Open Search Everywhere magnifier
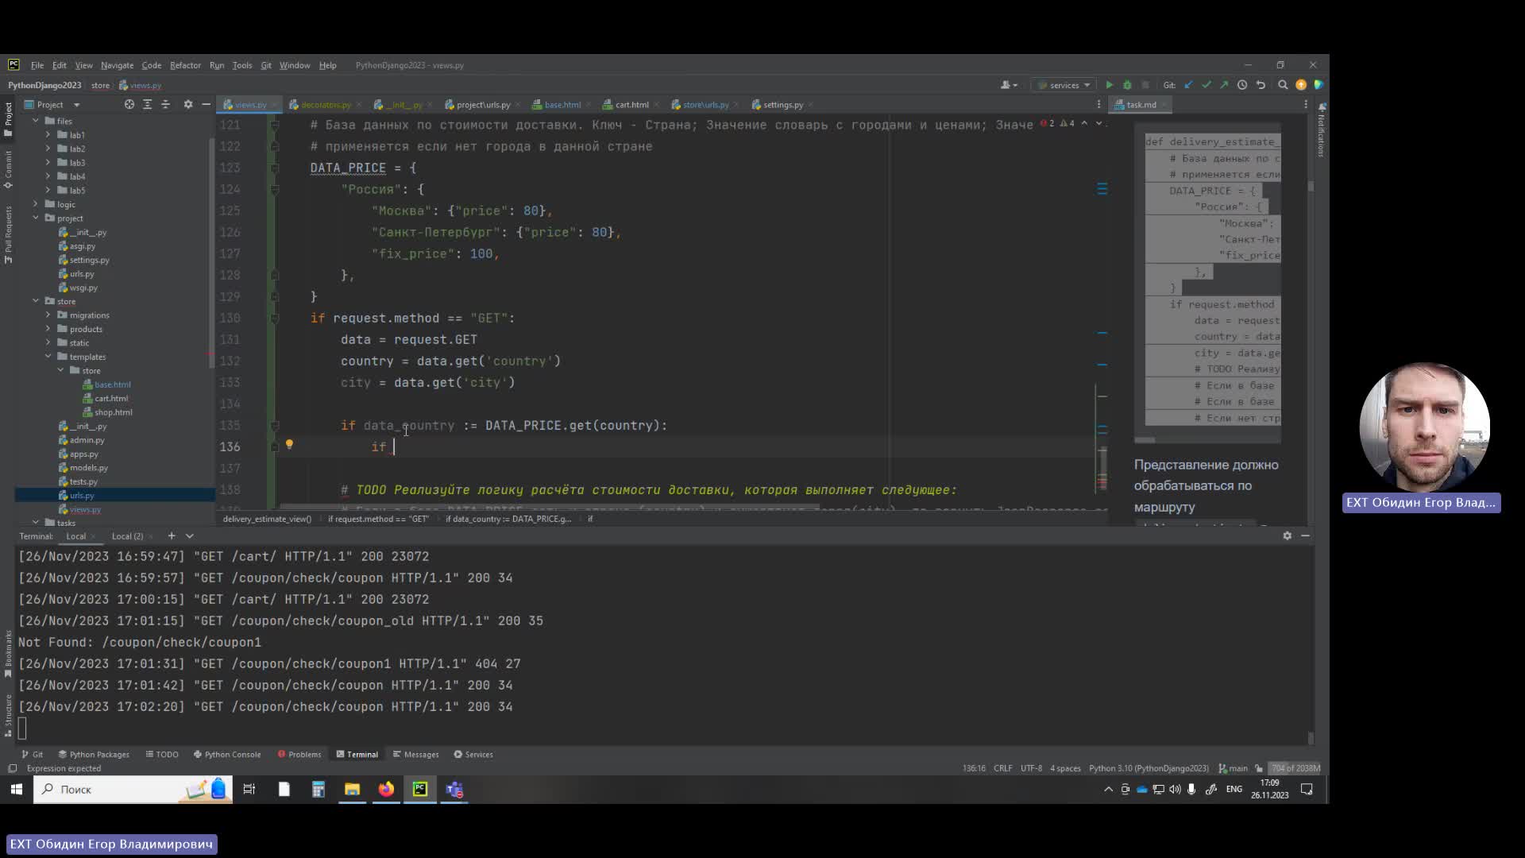This screenshot has width=1525, height=858. [x=1283, y=85]
